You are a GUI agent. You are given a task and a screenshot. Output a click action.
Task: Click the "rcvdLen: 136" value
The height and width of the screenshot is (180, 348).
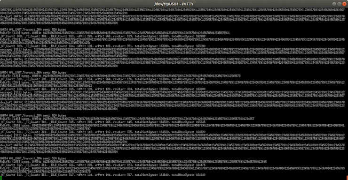coord(123,79)
